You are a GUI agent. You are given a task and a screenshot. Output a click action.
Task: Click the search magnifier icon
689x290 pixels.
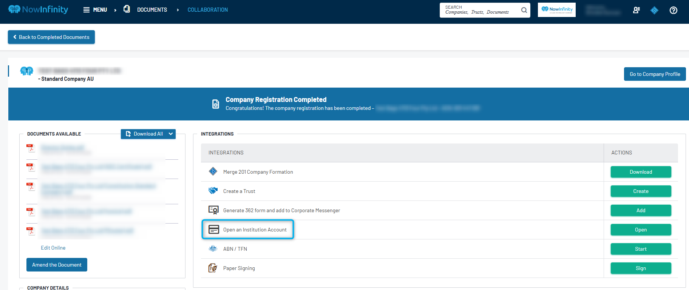tap(524, 10)
